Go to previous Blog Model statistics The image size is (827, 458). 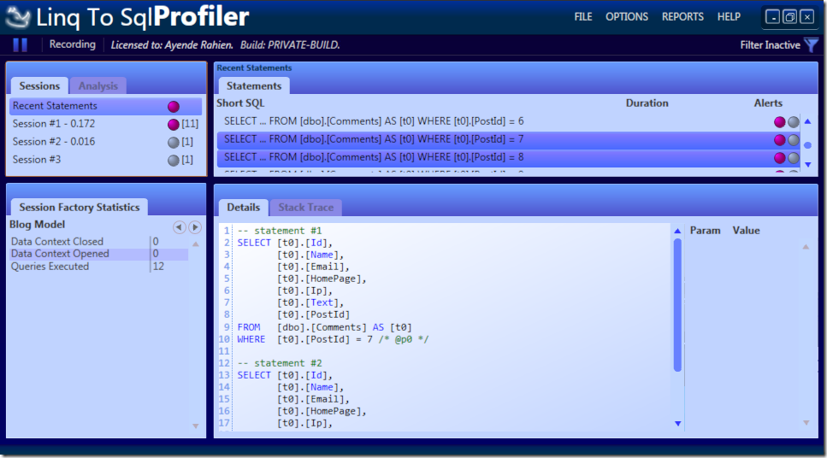pos(180,226)
